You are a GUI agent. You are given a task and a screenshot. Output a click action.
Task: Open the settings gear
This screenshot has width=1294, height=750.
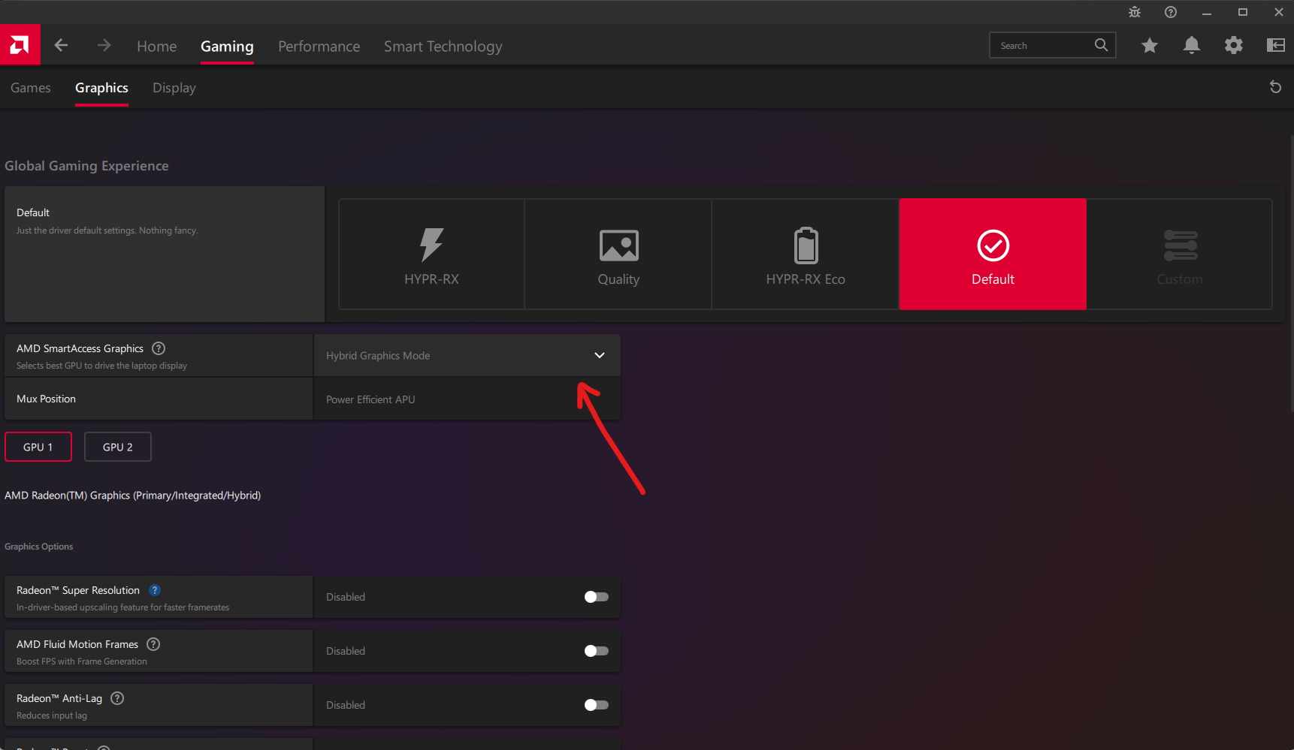click(1233, 45)
